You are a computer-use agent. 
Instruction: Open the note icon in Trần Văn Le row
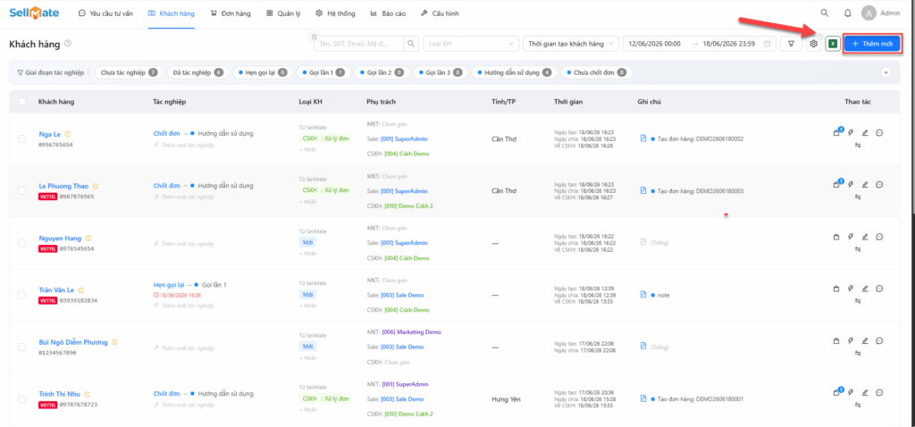tap(643, 295)
